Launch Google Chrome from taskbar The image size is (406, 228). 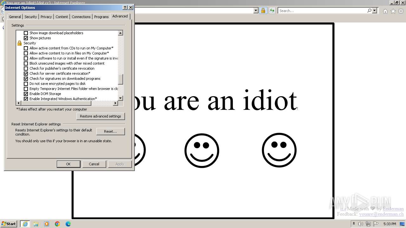click(x=57, y=224)
